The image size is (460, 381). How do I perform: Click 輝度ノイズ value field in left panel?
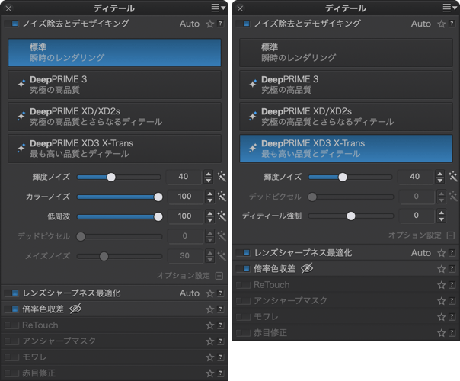(x=184, y=177)
